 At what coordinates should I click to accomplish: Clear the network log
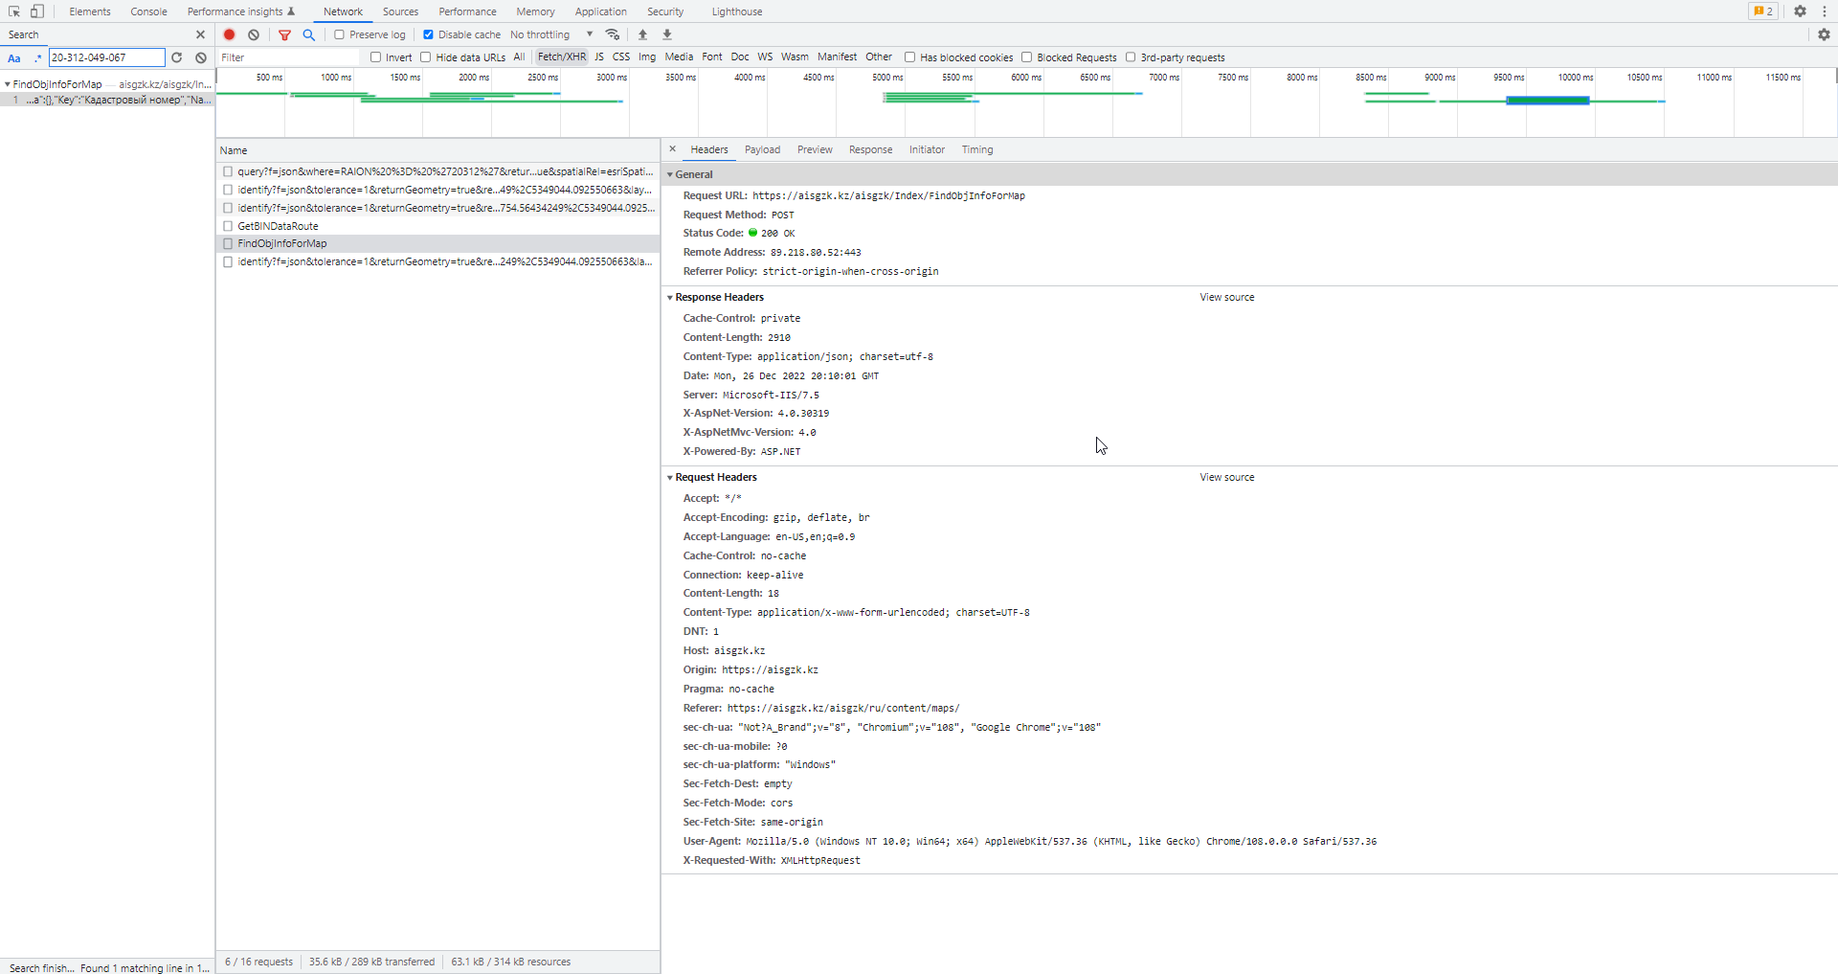pos(254,34)
